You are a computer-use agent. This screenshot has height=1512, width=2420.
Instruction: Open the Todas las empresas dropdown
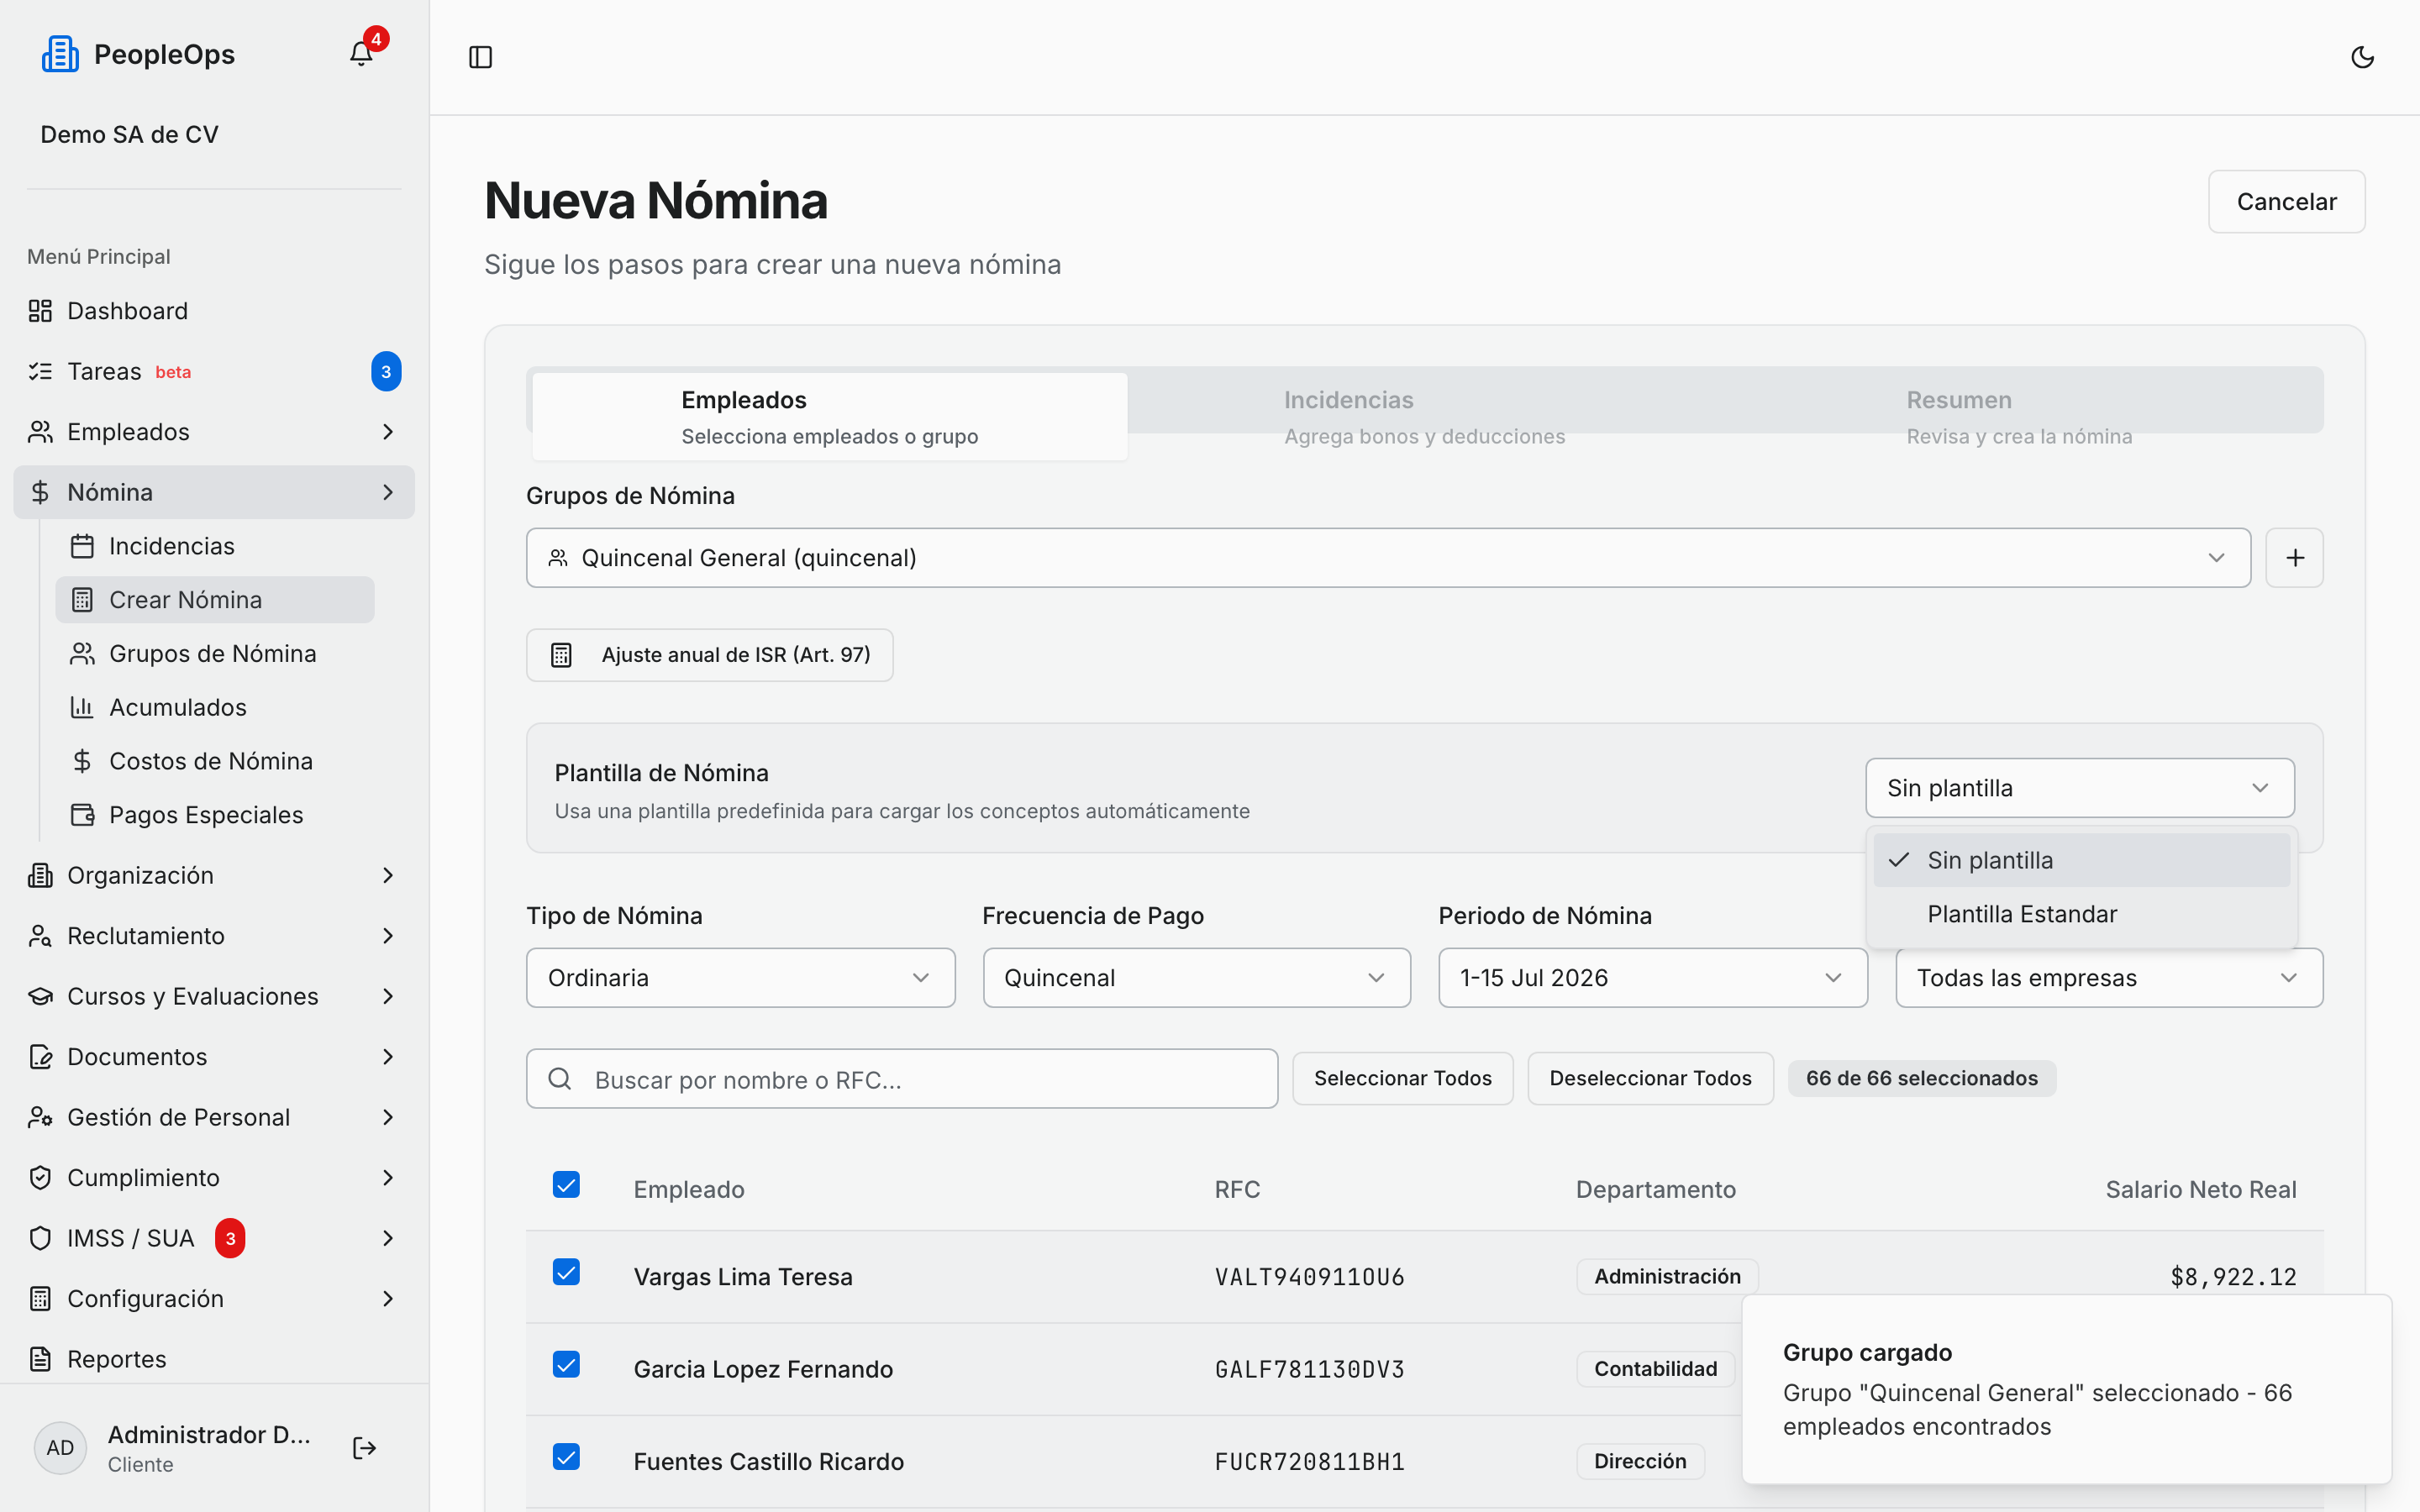2109,978
